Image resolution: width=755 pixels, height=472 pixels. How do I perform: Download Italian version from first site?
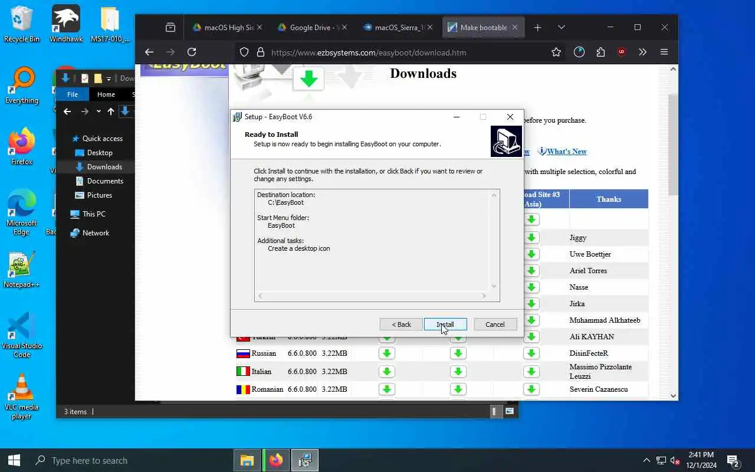[386, 372]
